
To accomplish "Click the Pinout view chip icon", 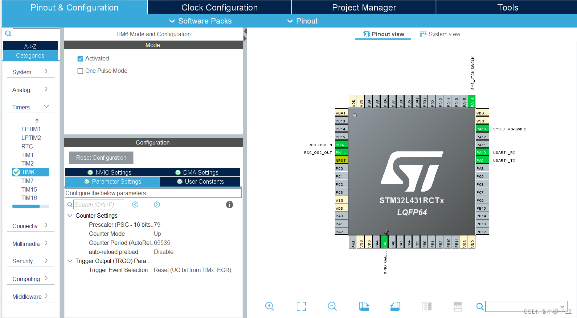I will 367,34.
